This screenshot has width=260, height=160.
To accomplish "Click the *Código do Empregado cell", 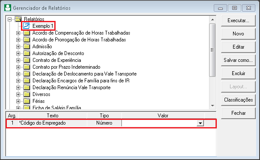I will 53,123.
